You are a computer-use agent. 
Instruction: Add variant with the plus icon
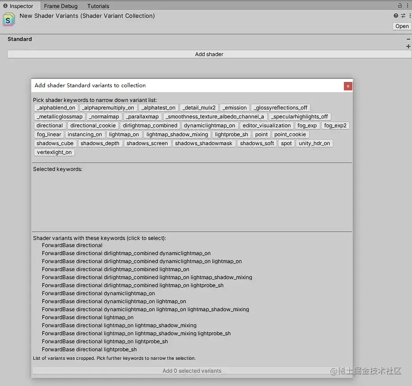point(408,46)
